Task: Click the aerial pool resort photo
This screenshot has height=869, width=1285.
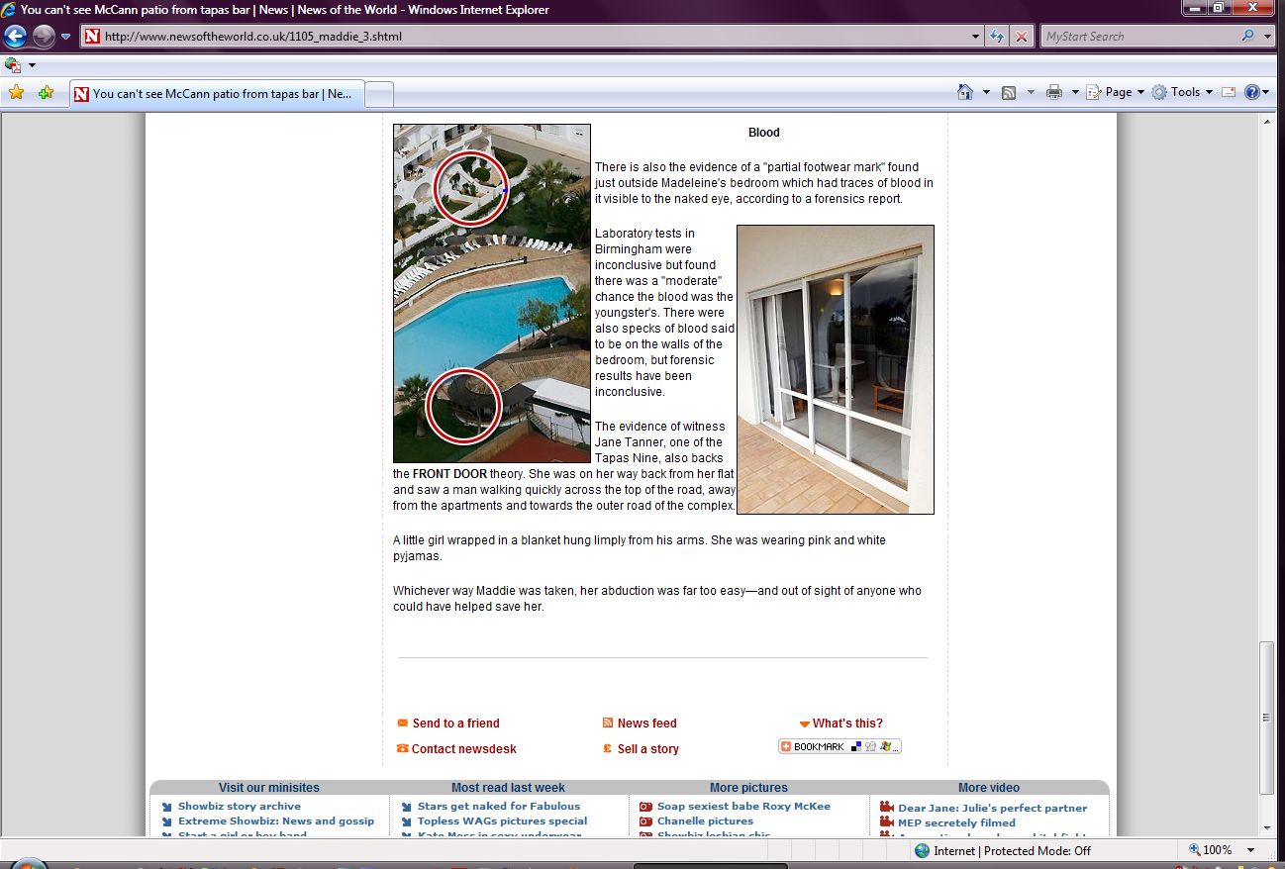Action: point(492,293)
